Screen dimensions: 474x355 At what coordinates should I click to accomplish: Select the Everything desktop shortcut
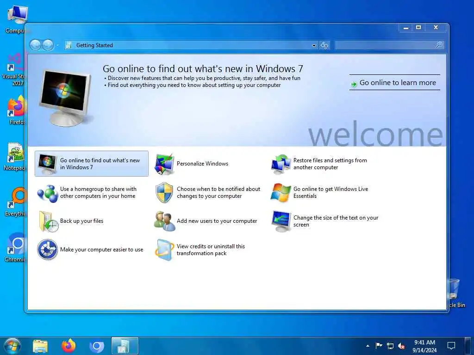tap(15, 202)
